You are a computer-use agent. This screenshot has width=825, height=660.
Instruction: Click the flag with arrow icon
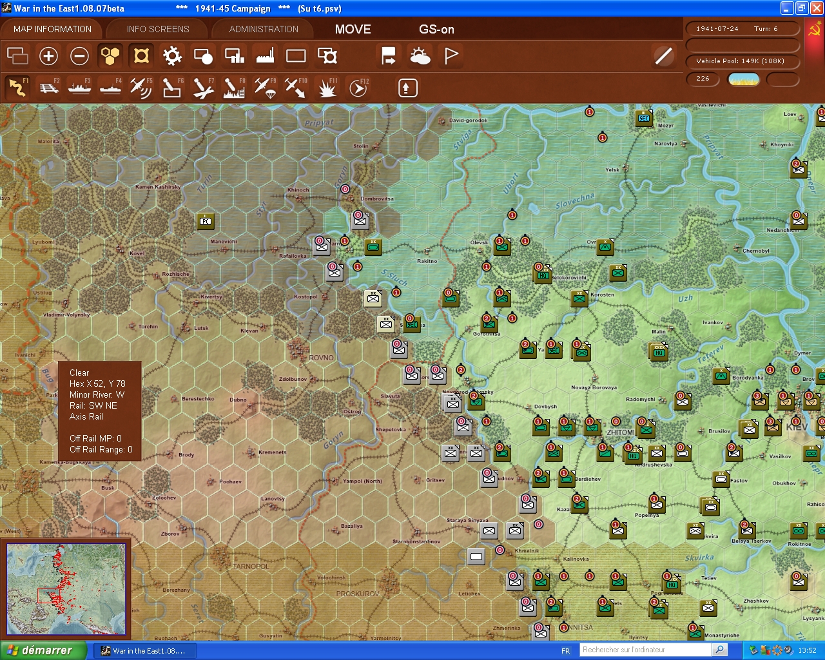tap(389, 56)
